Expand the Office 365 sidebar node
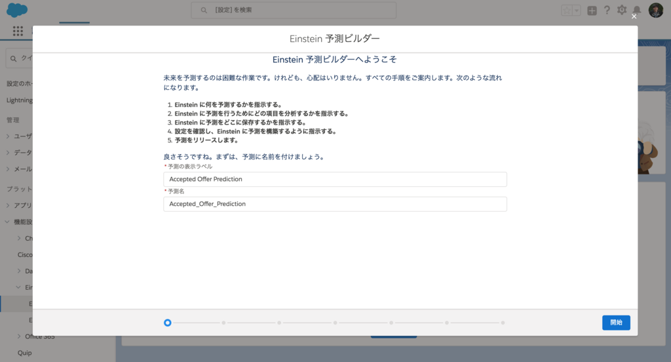671x362 pixels. click(x=19, y=336)
